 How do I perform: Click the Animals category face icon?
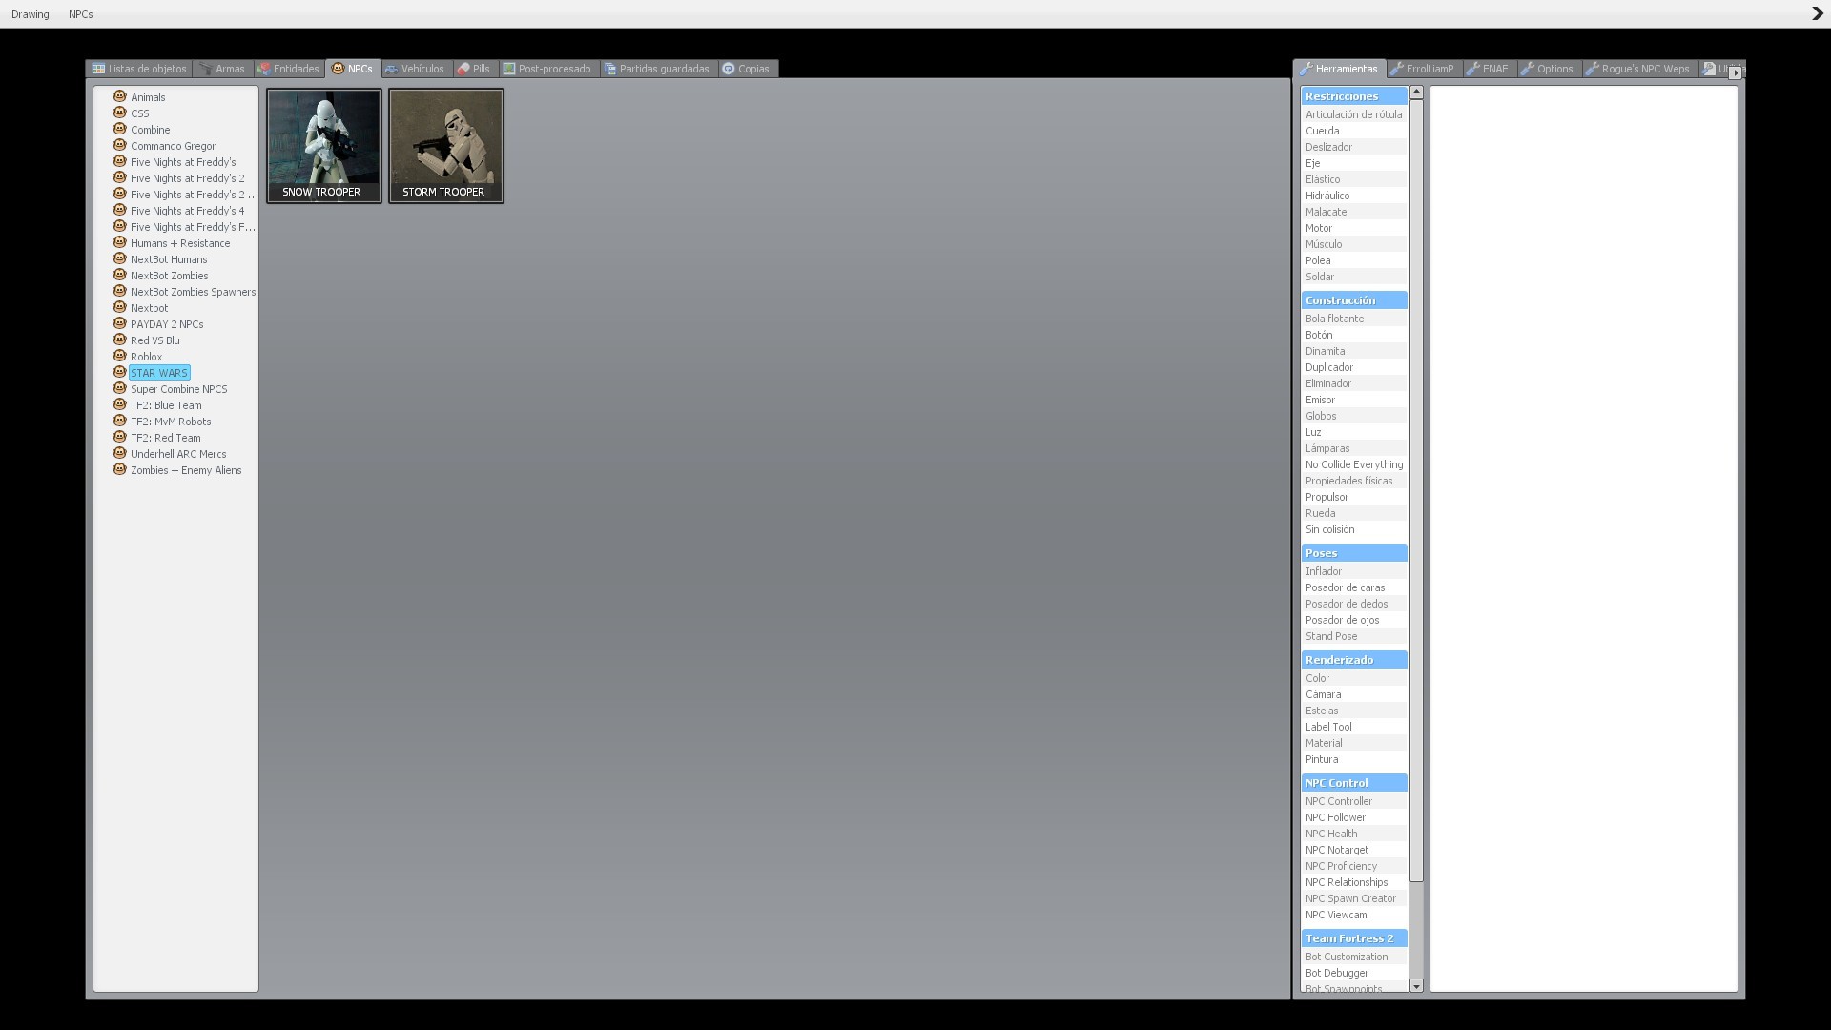pyautogui.click(x=119, y=96)
